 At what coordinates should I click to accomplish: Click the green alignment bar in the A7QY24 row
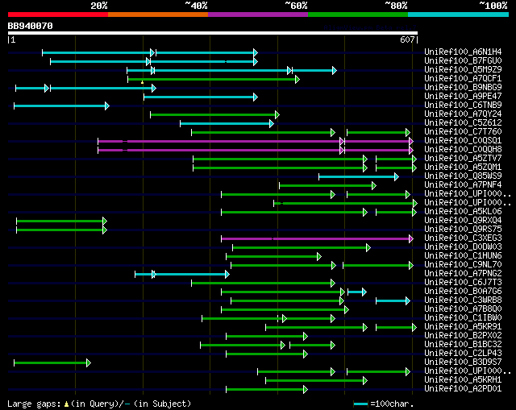coord(215,114)
